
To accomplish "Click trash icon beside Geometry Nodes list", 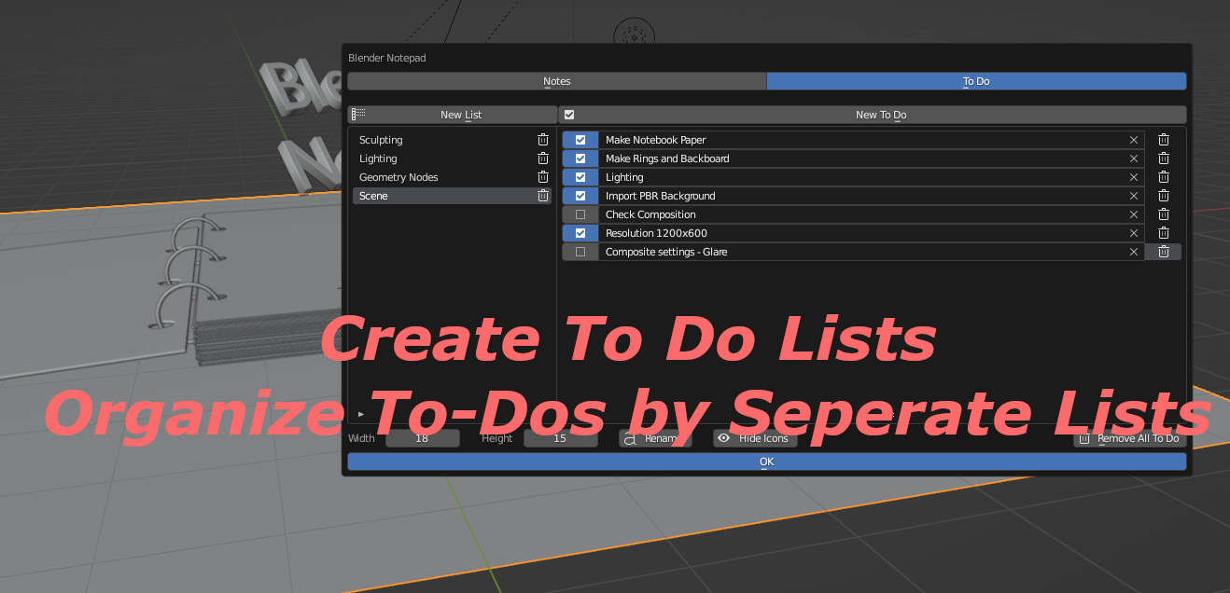I will 543,177.
